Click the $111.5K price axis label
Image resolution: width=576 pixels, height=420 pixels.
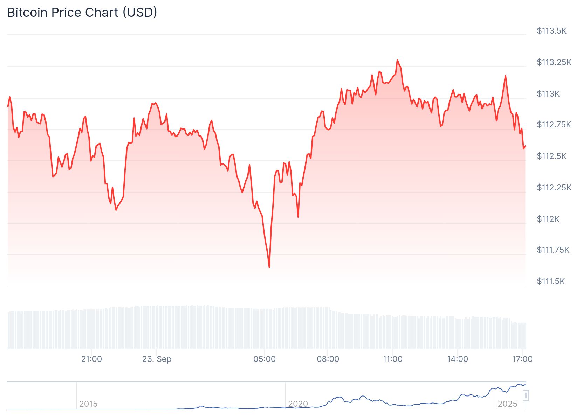pos(551,281)
